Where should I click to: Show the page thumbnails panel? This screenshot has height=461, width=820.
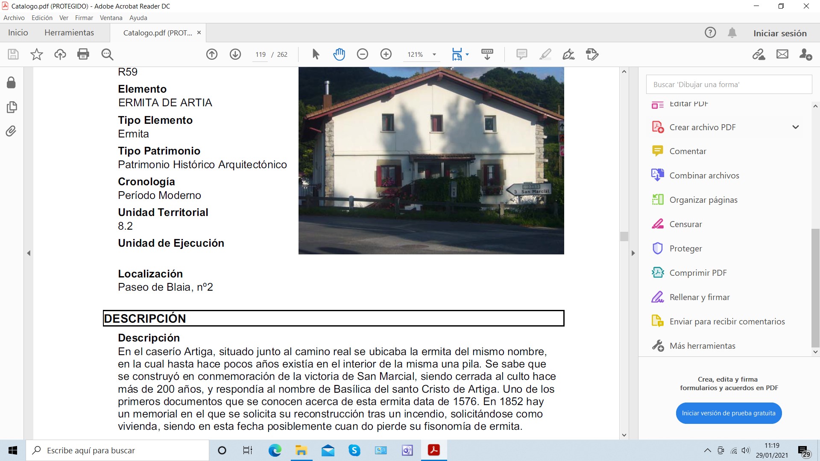(12, 107)
